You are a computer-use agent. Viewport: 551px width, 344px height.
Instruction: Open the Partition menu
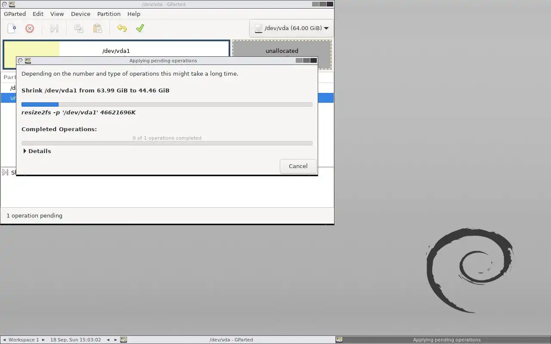[108, 14]
